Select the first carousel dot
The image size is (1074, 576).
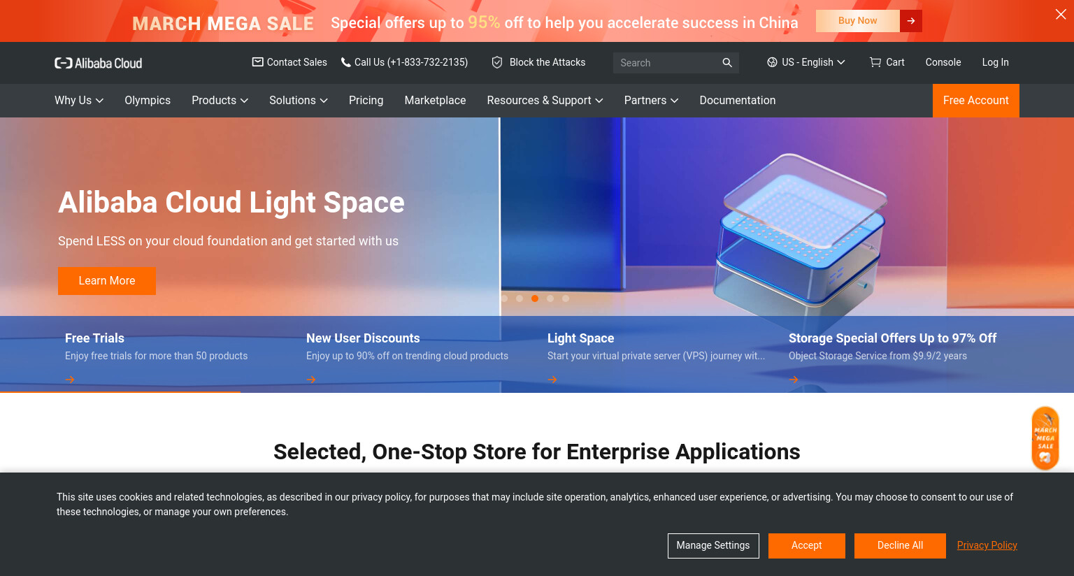pyautogui.click(x=504, y=298)
